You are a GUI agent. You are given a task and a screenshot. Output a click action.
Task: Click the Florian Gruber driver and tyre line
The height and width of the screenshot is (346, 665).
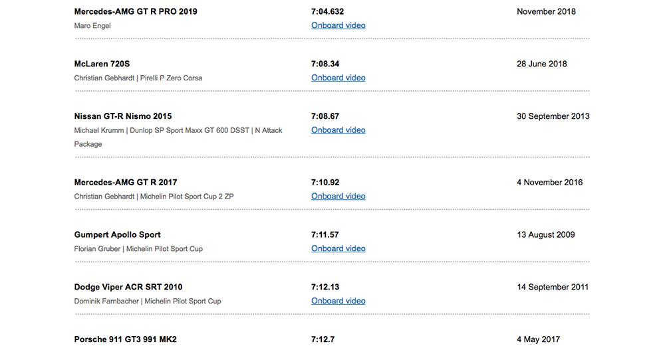click(138, 249)
